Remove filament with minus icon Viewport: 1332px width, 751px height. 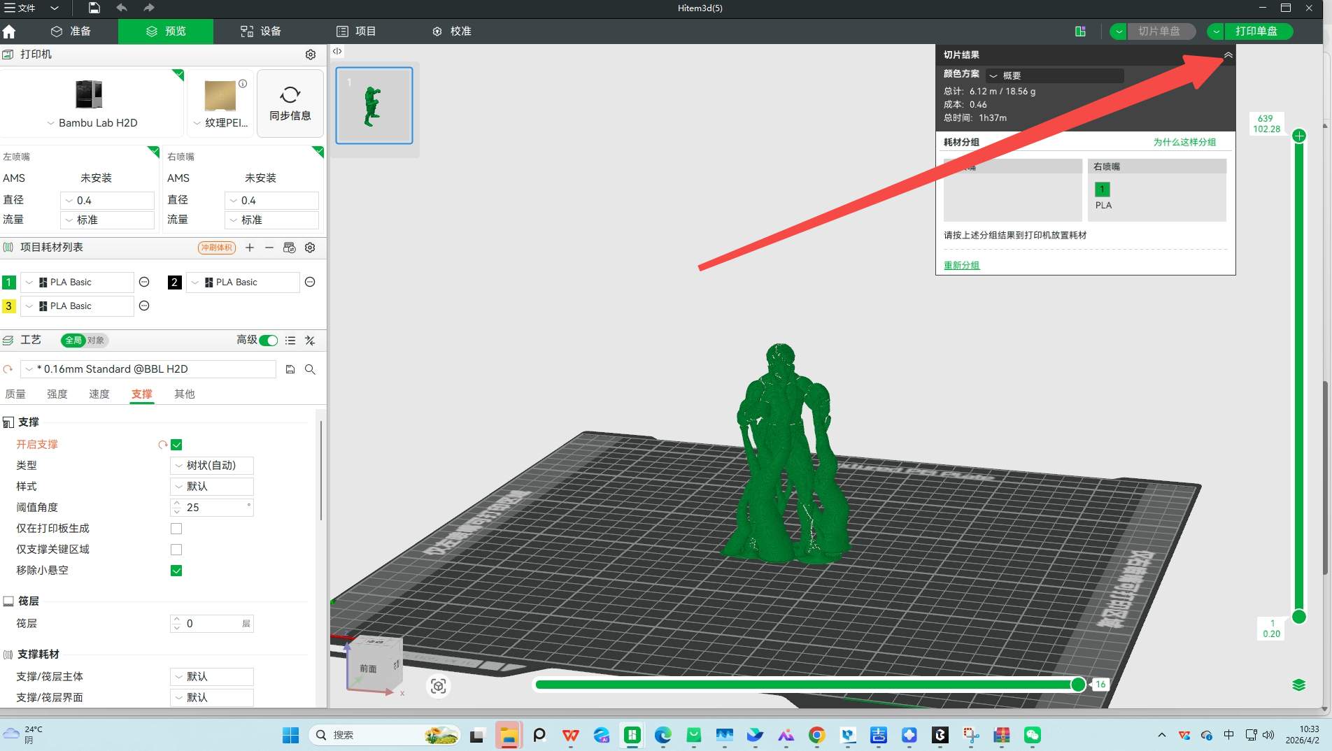click(x=269, y=248)
